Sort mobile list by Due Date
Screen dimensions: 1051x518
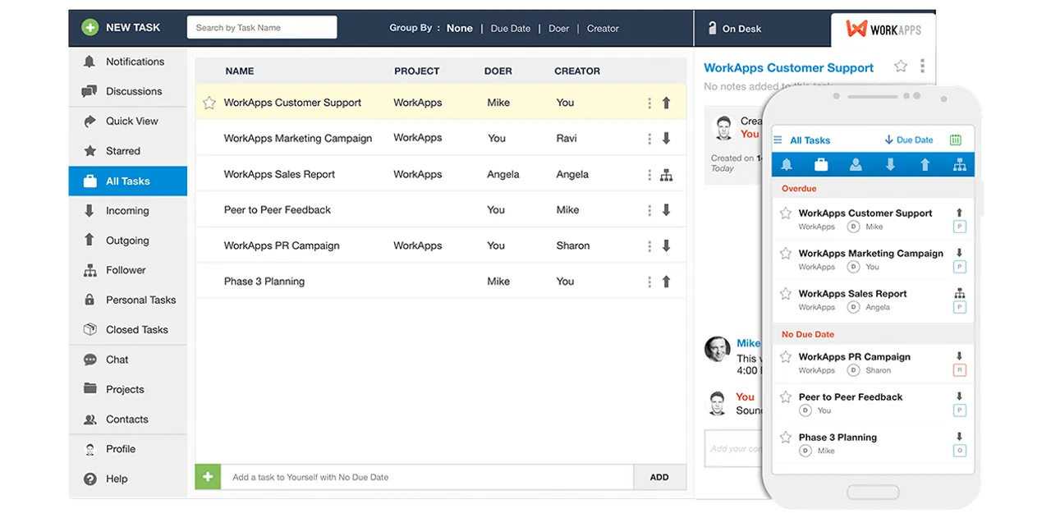tap(909, 140)
